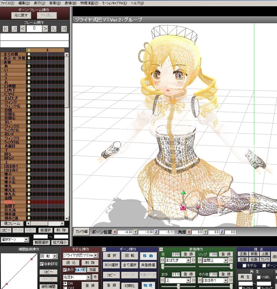Click the bone position Z axis button
The image size is (277, 289).
tap(156, 232)
